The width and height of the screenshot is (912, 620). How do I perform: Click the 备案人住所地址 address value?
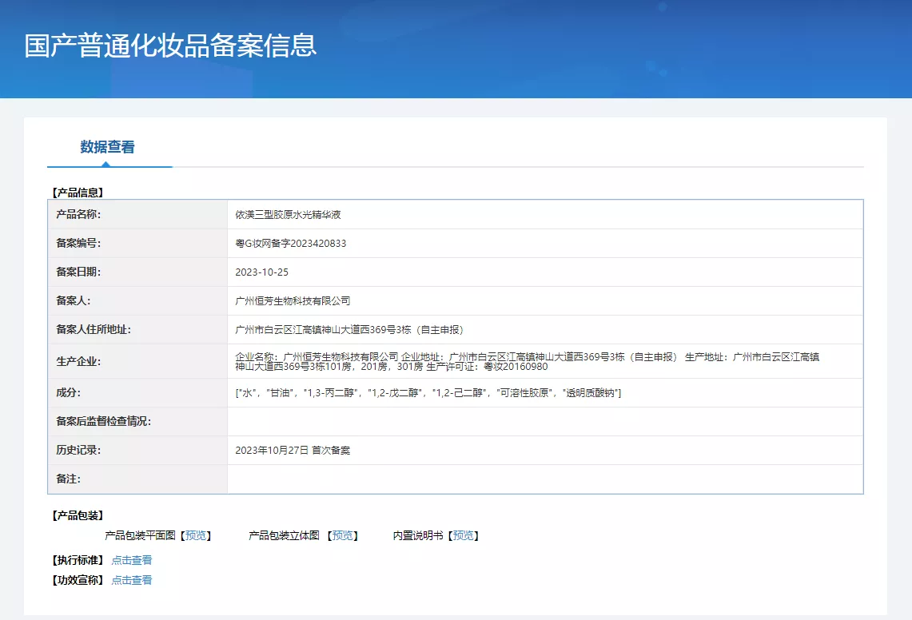click(349, 330)
